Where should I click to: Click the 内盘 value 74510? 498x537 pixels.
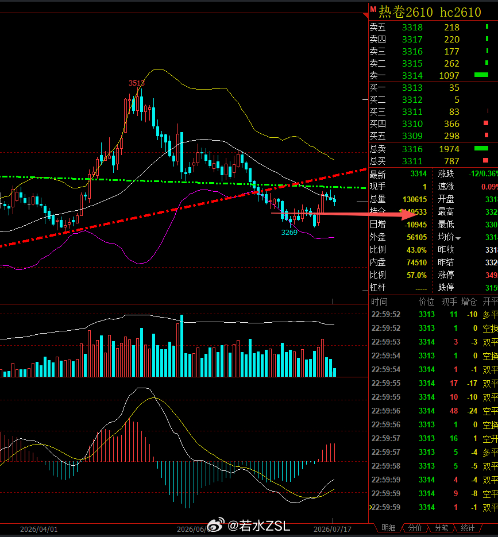tap(417, 262)
